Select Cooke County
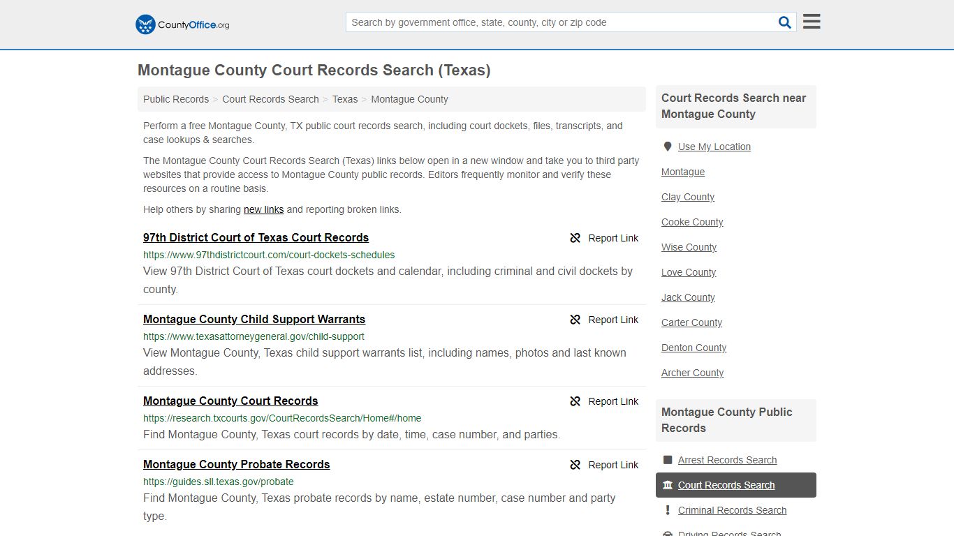Viewport: 954px width, 536px height. pos(692,222)
